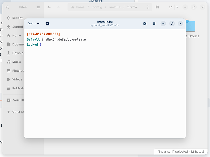
Task: Click the search icon in the Files window
Action: click(x=7, y=7)
